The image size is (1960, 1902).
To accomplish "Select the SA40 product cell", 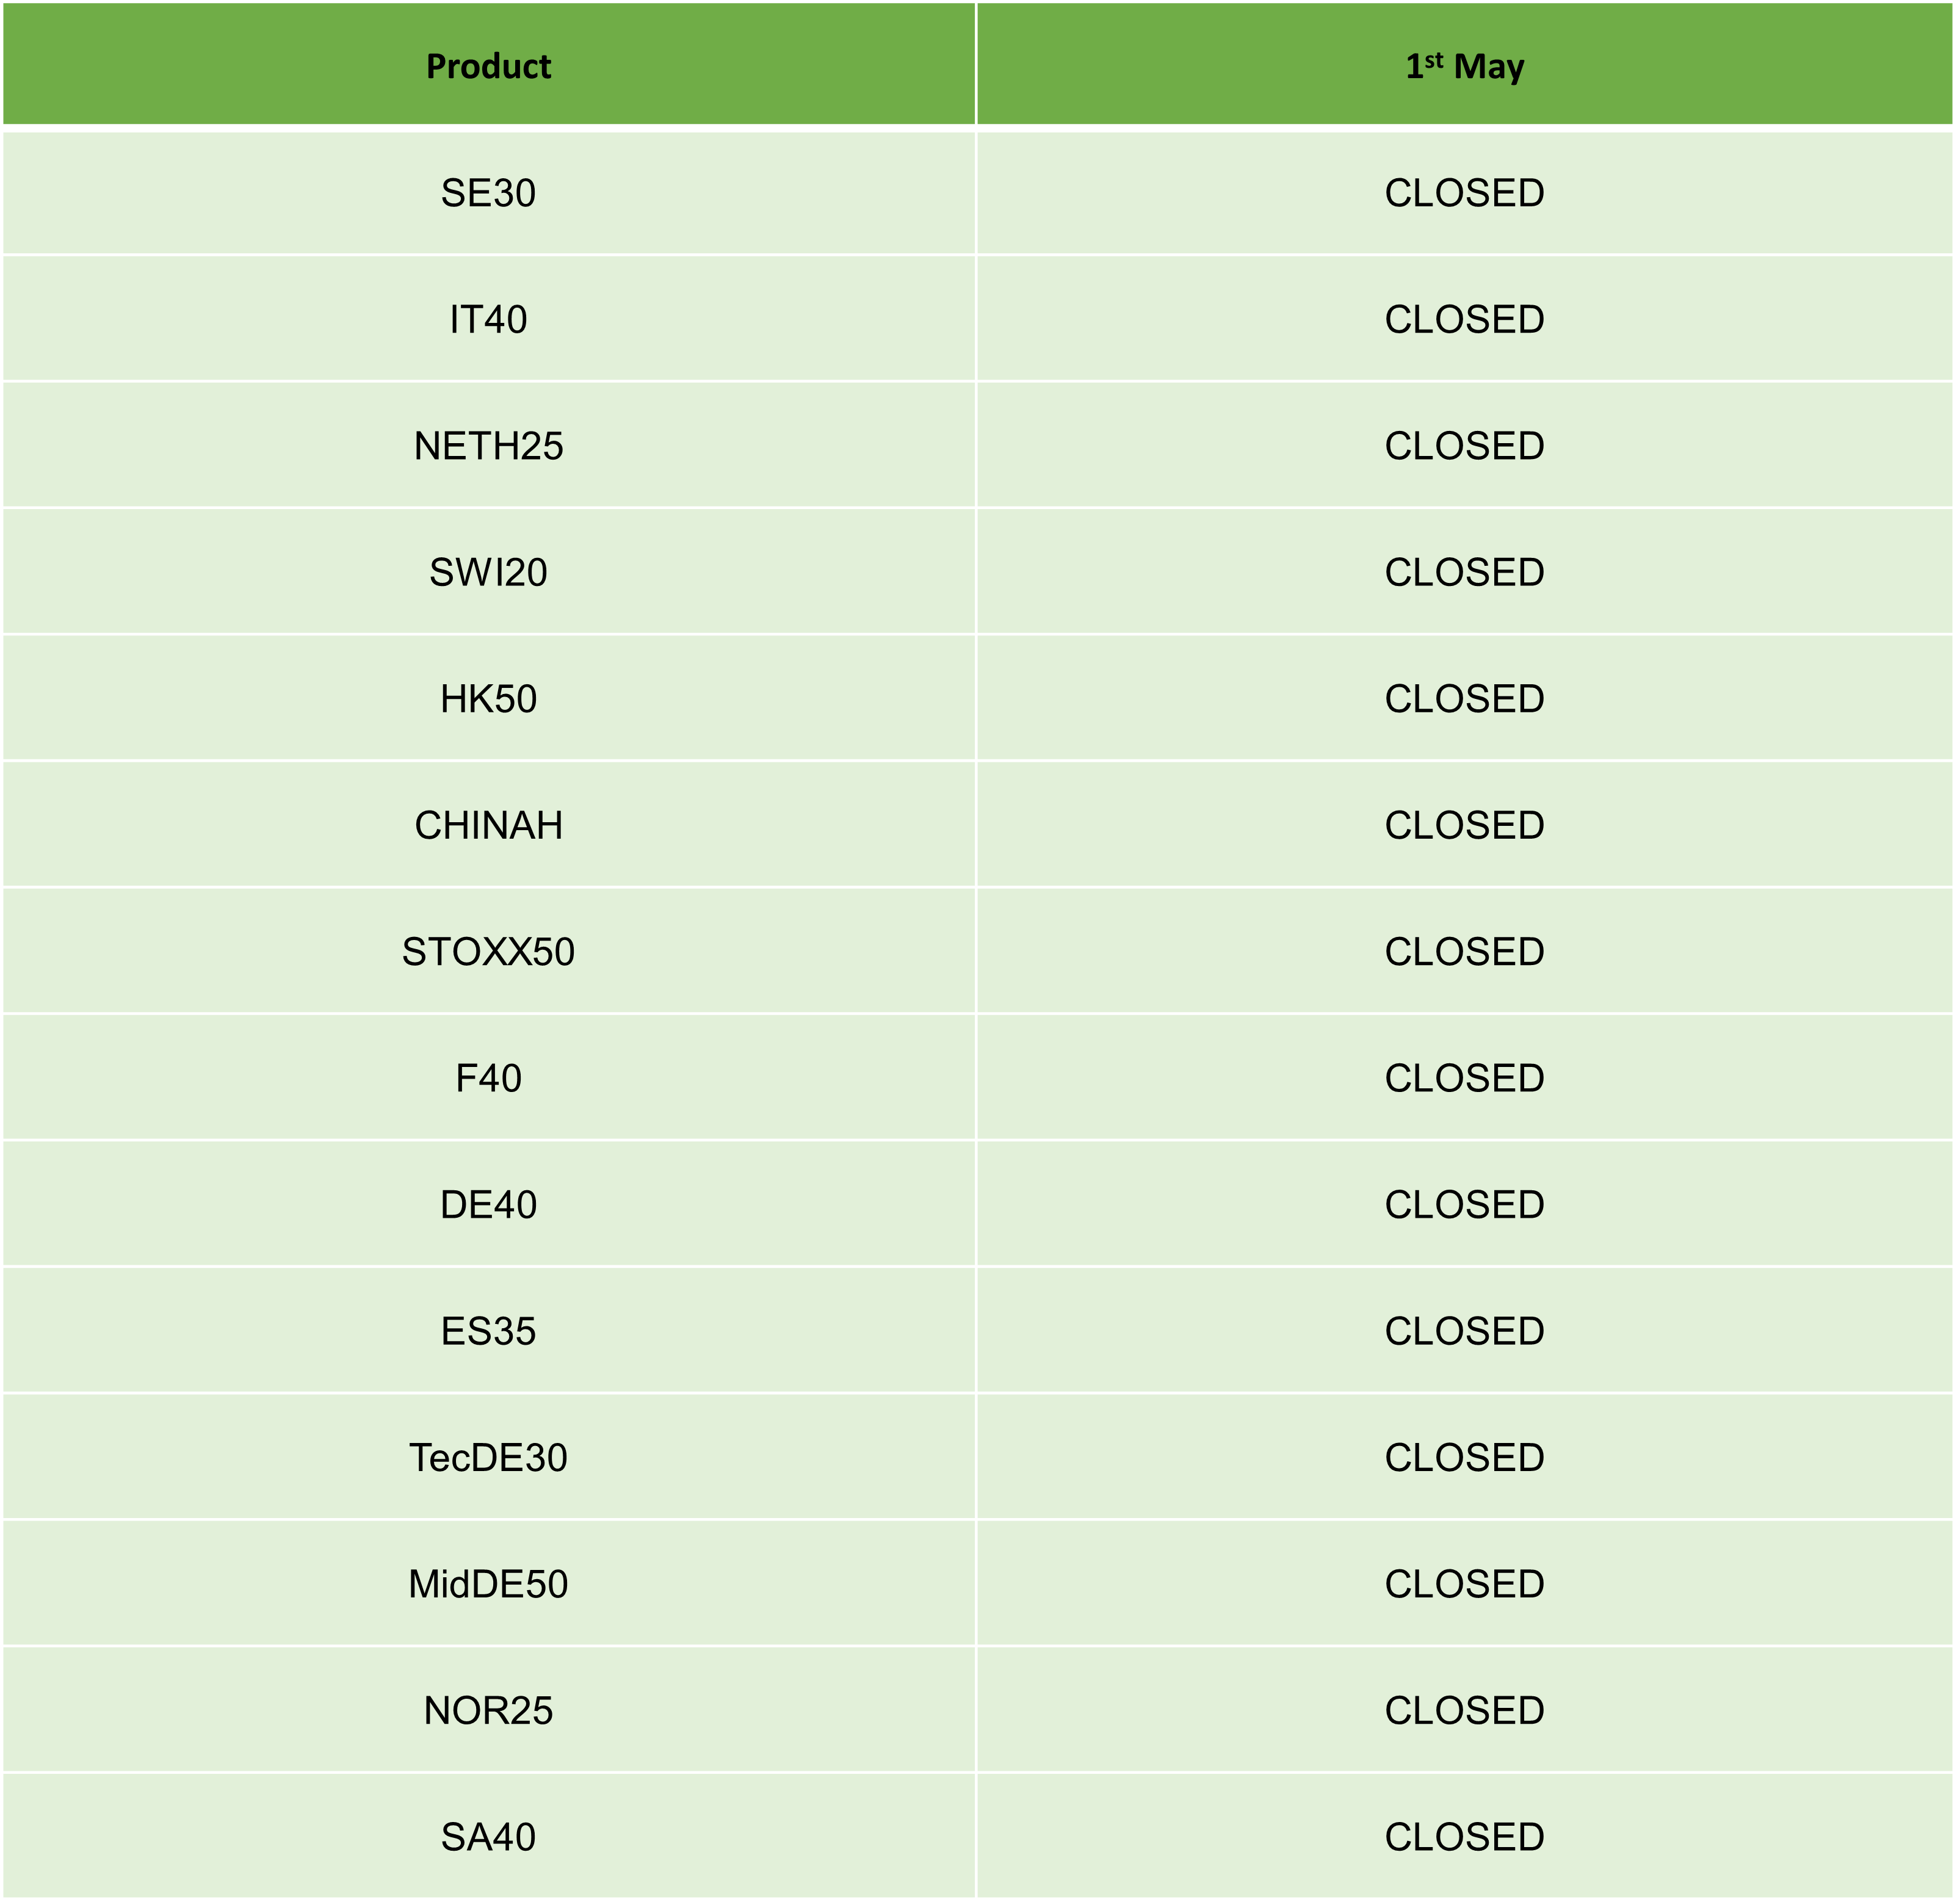I will pos(488,1837).
